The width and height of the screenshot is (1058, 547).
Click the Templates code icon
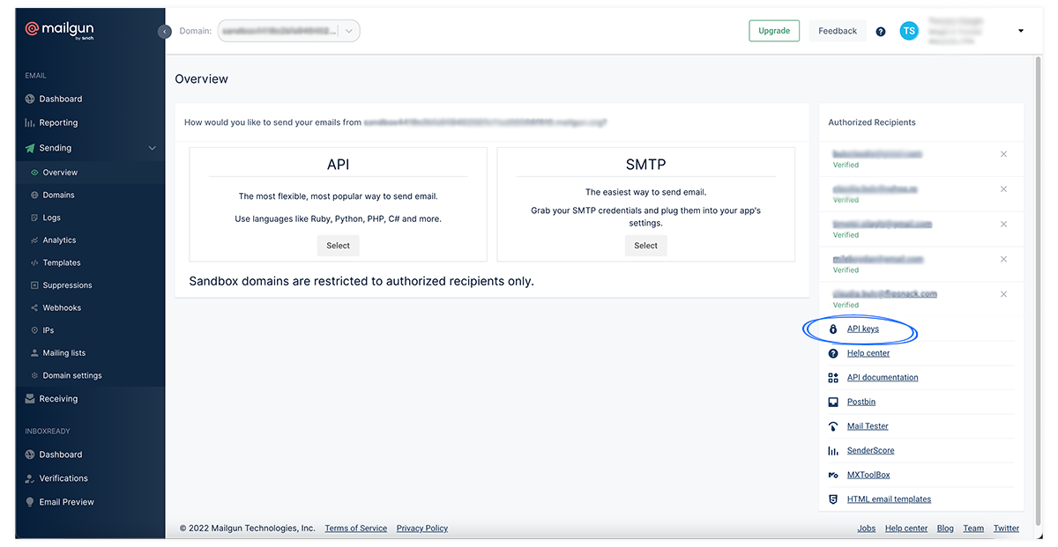[34, 262]
